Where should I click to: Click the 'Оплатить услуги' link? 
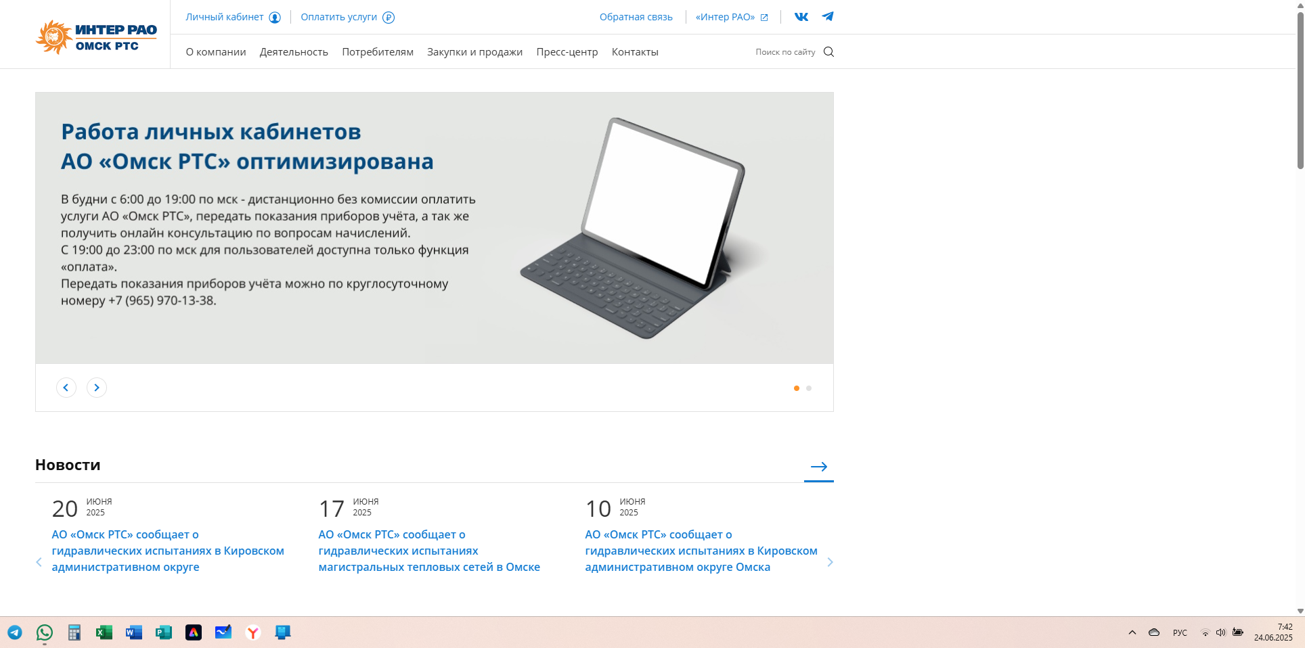click(x=347, y=17)
